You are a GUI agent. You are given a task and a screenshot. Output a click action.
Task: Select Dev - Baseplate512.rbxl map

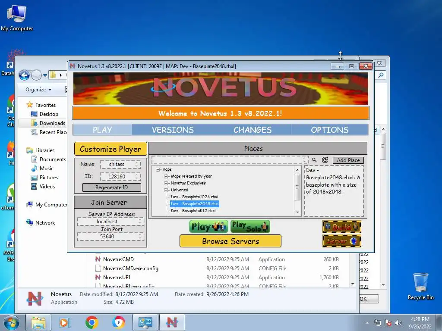pyautogui.click(x=193, y=210)
